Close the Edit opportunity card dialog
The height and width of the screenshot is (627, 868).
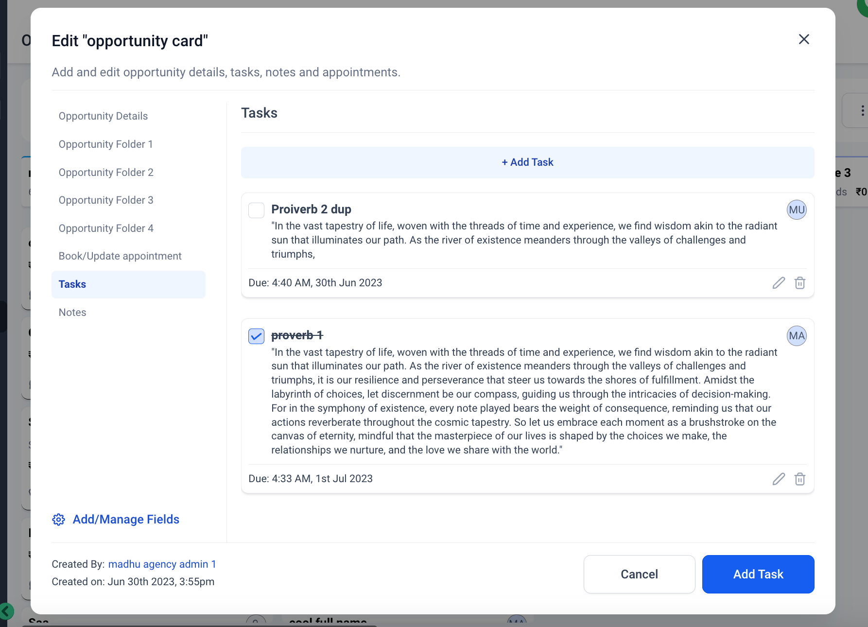click(804, 39)
